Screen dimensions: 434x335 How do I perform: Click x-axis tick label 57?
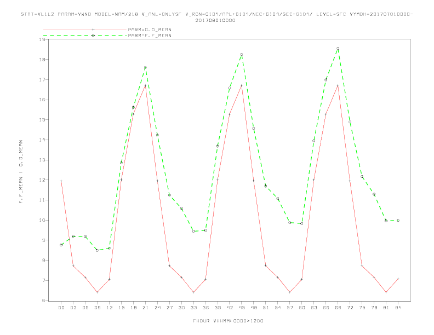click(x=290, y=308)
